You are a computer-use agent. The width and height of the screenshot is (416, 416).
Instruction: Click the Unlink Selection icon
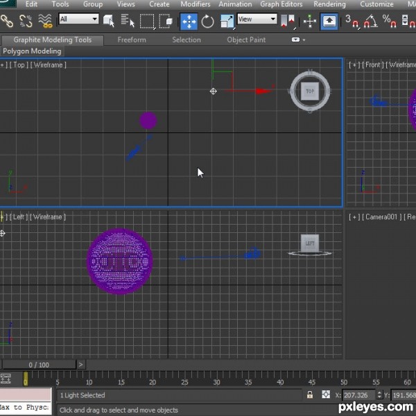click(26, 21)
